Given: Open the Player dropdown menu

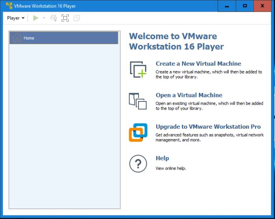Looking at the screenshot, I should 16,18.
